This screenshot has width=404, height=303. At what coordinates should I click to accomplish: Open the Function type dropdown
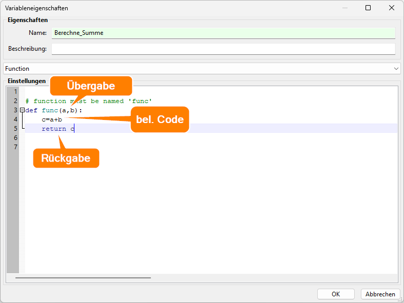202,69
